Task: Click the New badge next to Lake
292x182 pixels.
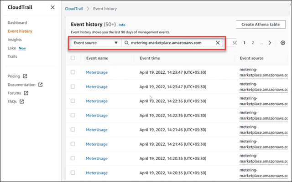Action: (x=22, y=48)
